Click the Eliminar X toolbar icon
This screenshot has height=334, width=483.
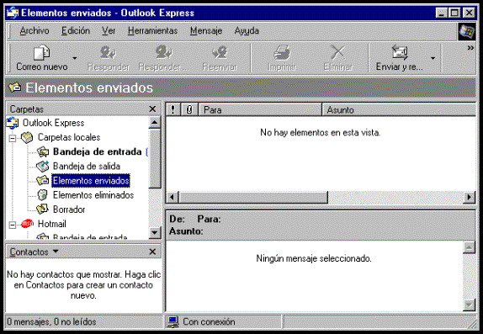(x=337, y=52)
